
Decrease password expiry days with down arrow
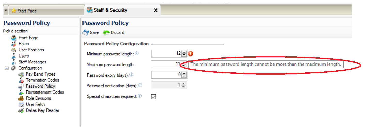(x=184, y=76)
